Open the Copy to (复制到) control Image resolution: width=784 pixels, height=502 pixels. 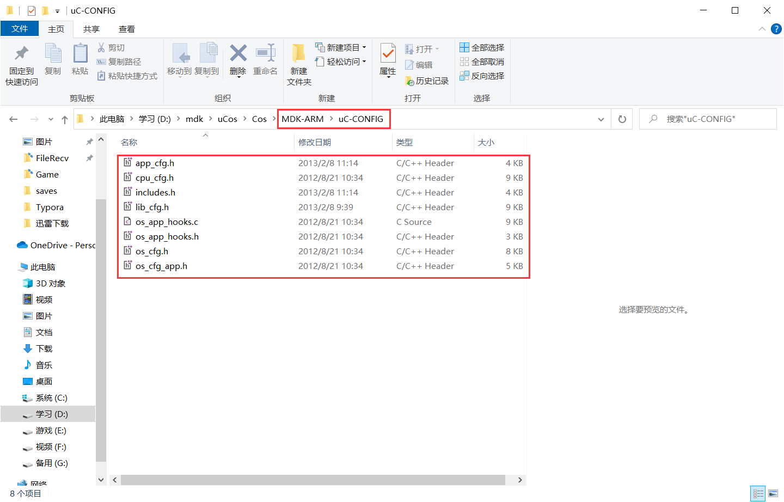point(207,60)
